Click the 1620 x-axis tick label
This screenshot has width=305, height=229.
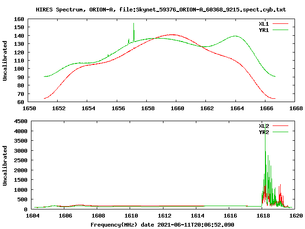[x=296, y=216]
